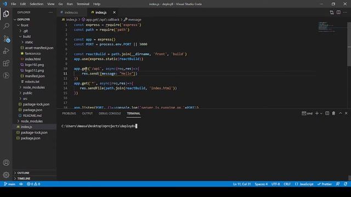351x197 pixels.
Task: Collapse the build folder
Action: tap(34, 37)
